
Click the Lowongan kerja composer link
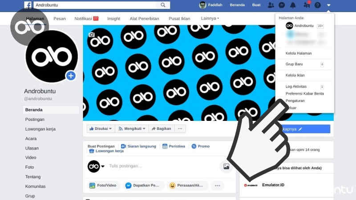pyautogui.click(x=109, y=151)
